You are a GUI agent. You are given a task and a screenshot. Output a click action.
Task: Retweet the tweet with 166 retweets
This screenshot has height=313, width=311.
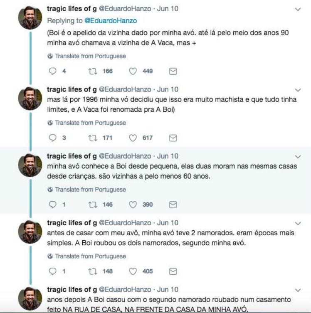(92, 71)
